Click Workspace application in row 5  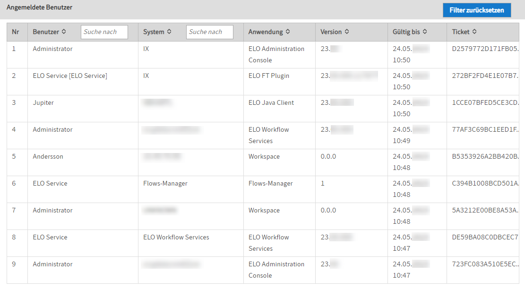pos(264,157)
